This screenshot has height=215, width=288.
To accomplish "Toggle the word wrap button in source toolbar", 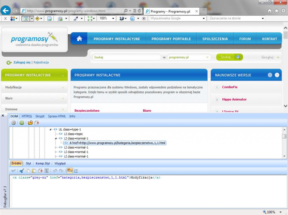I will click(x=69, y=170).
